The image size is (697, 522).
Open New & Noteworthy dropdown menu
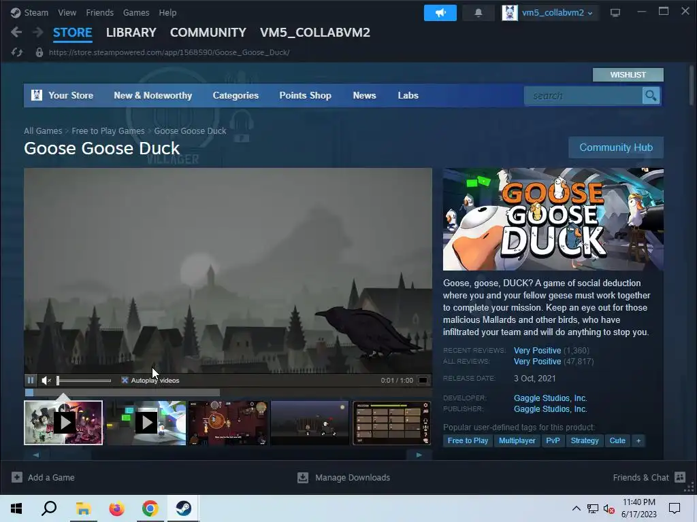pos(153,95)
